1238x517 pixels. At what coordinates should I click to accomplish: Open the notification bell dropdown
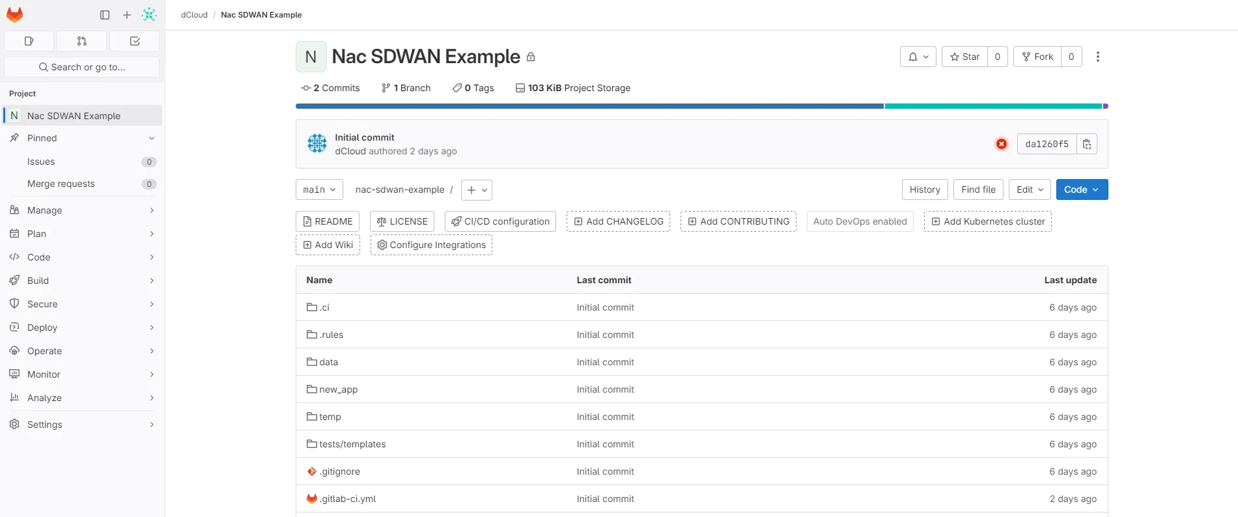(x=918, y=57)
